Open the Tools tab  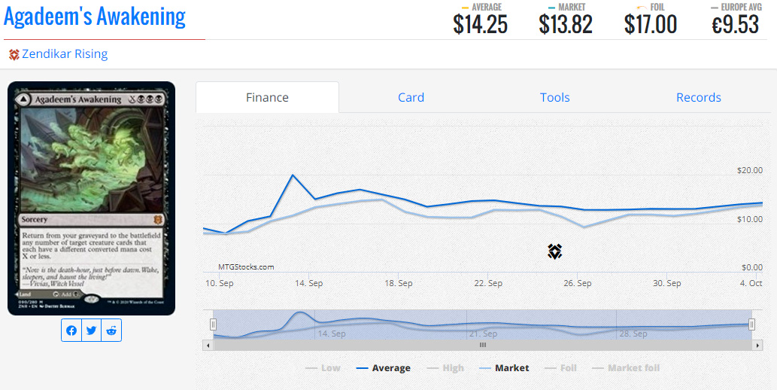pyautogui.click(x=554, y=97)
